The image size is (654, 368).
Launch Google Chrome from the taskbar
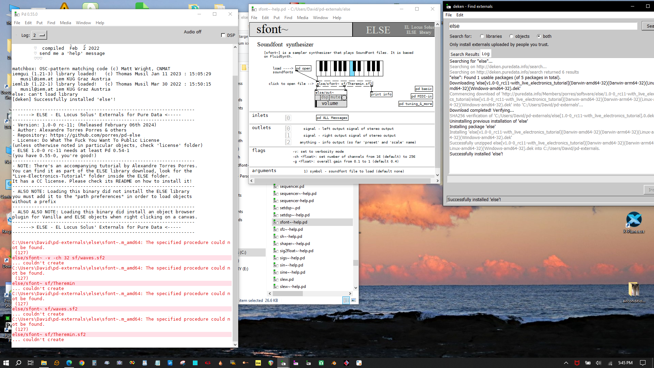(x=82, y=363)
